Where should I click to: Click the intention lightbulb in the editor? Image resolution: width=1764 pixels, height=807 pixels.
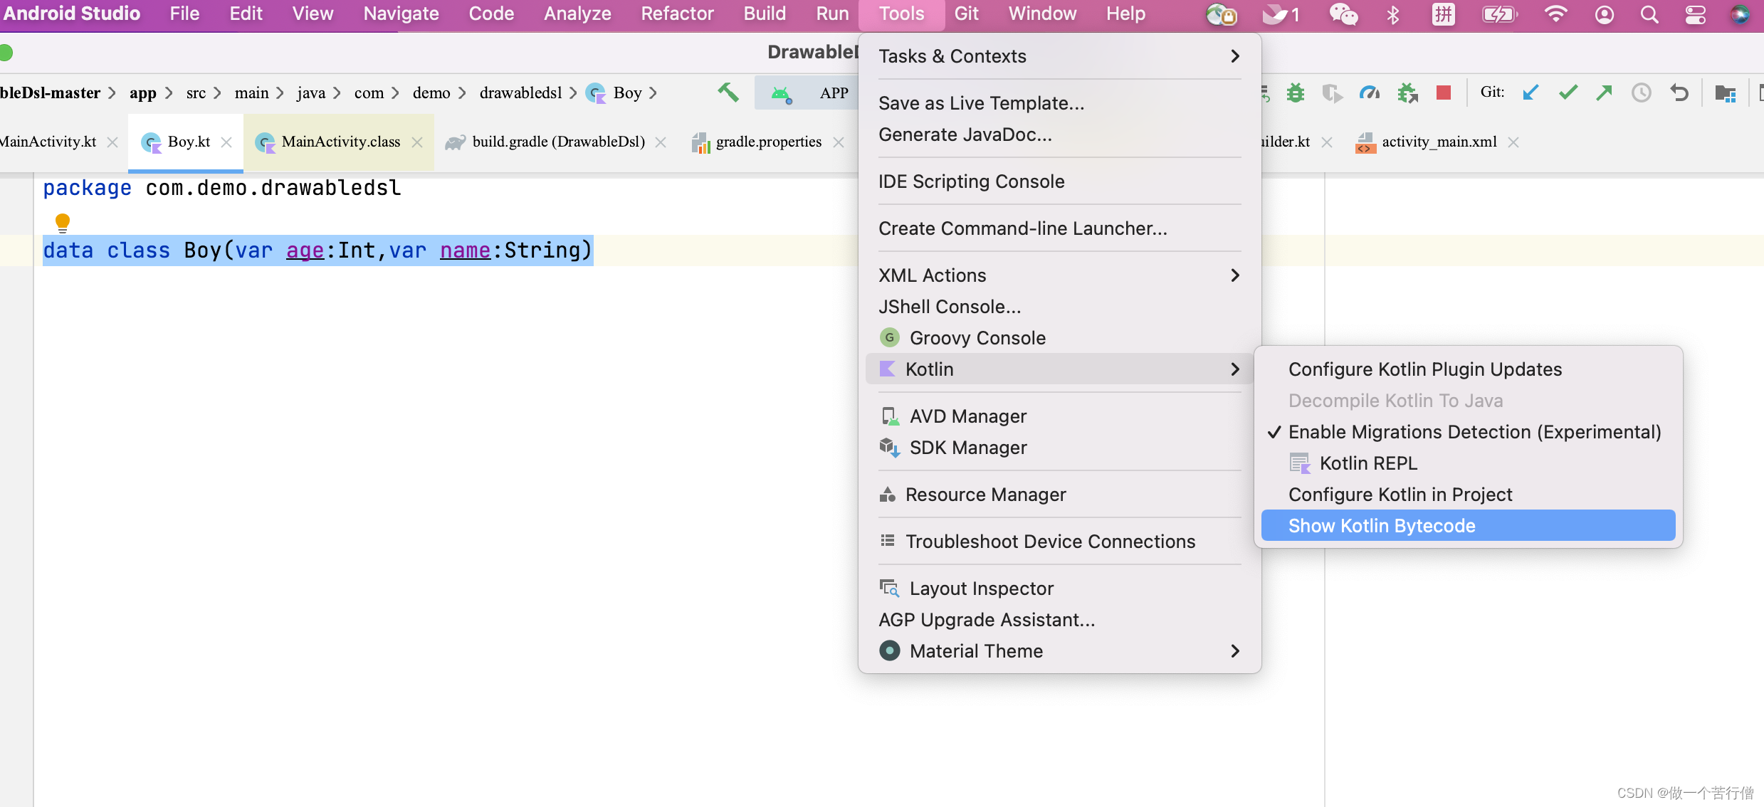click(63, 223)
